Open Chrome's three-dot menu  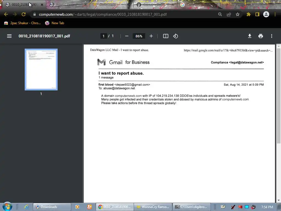point(275,14)
